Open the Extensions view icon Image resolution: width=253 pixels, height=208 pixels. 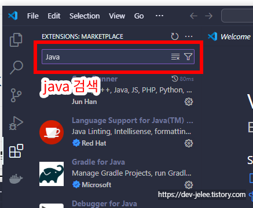16,151
